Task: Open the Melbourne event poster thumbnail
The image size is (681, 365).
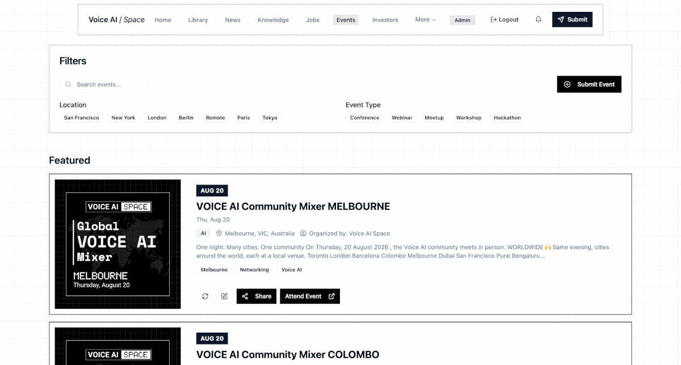Action: (118, 244)
